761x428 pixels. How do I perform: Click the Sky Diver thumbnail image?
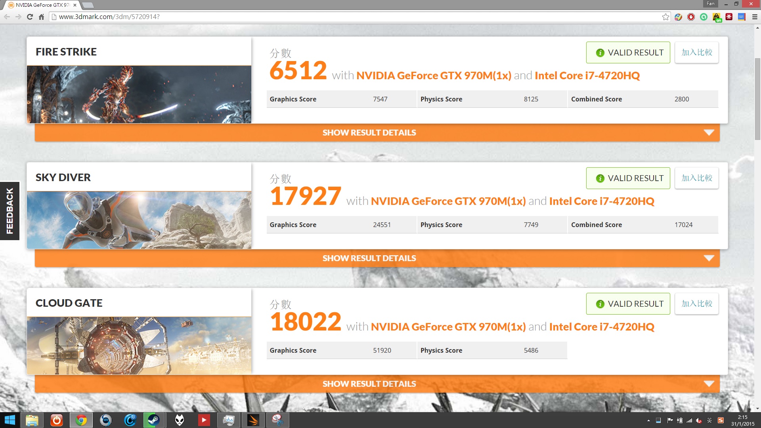[139, 220]
